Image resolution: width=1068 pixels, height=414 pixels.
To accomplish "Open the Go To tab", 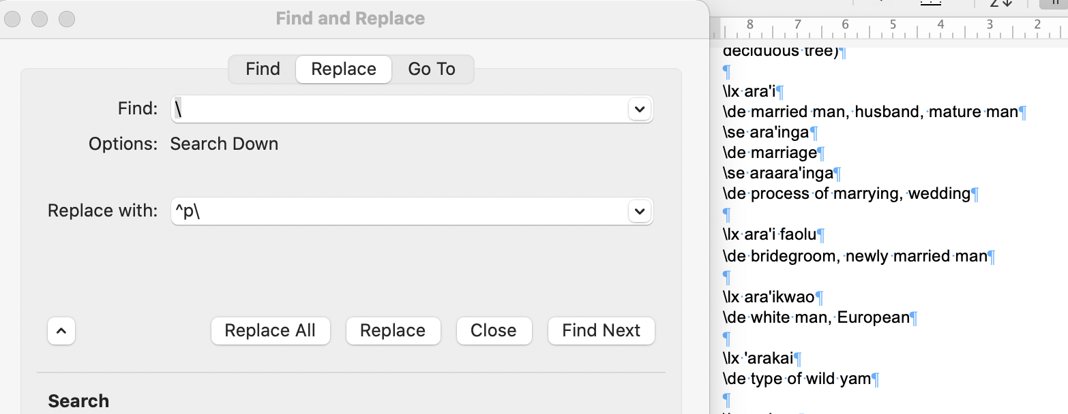I will click(x=432, y=69).
